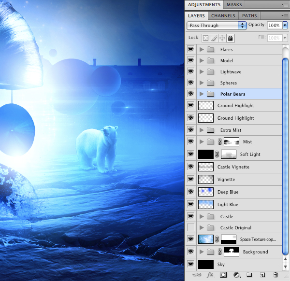The width and height of the screenshot is (290, 281).
Task: Hide the Soft Light layer
Action: pyautogui.click(x=191, y=154)
